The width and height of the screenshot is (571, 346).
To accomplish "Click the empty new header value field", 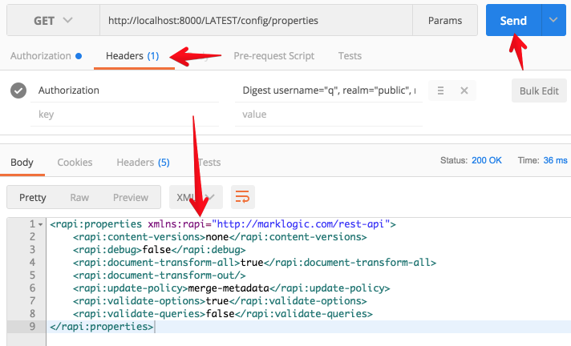I will coord(329,115).
